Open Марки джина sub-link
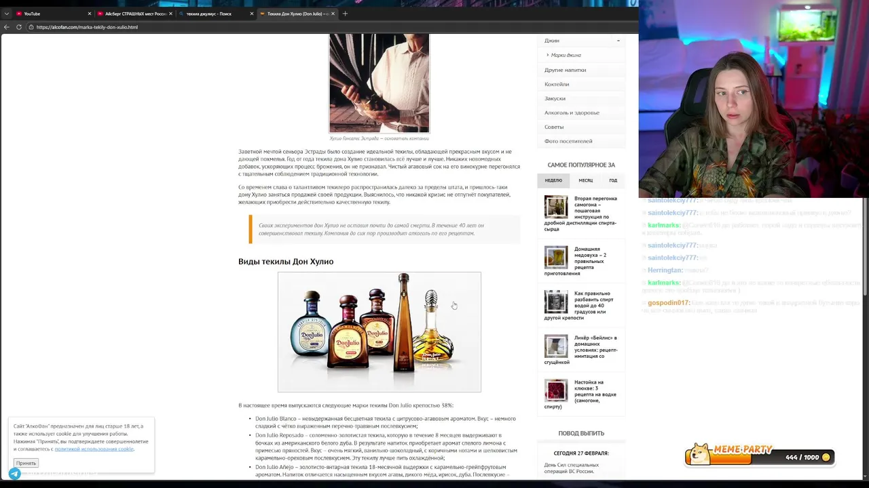This screenshot has width=869, height=488. point(566,55)
